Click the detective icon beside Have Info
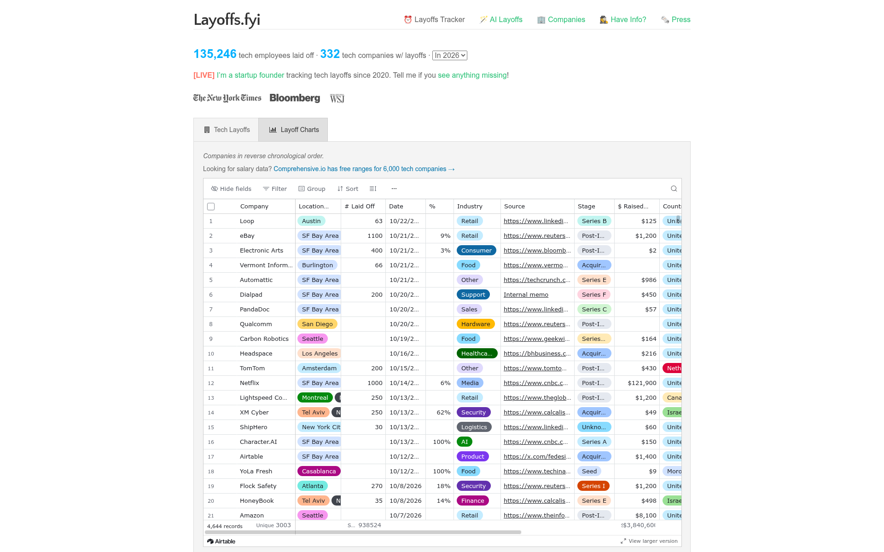The image size is (884, 552). point(604,19)
